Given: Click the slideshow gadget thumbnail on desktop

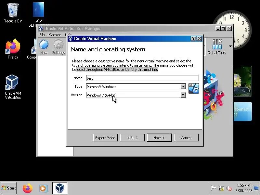Looking at the screenshot, I should point(242,81).
